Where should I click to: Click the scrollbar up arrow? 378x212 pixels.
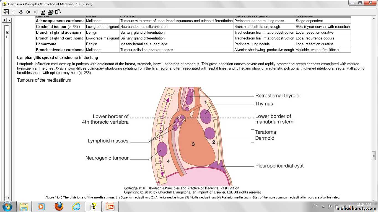374,18
